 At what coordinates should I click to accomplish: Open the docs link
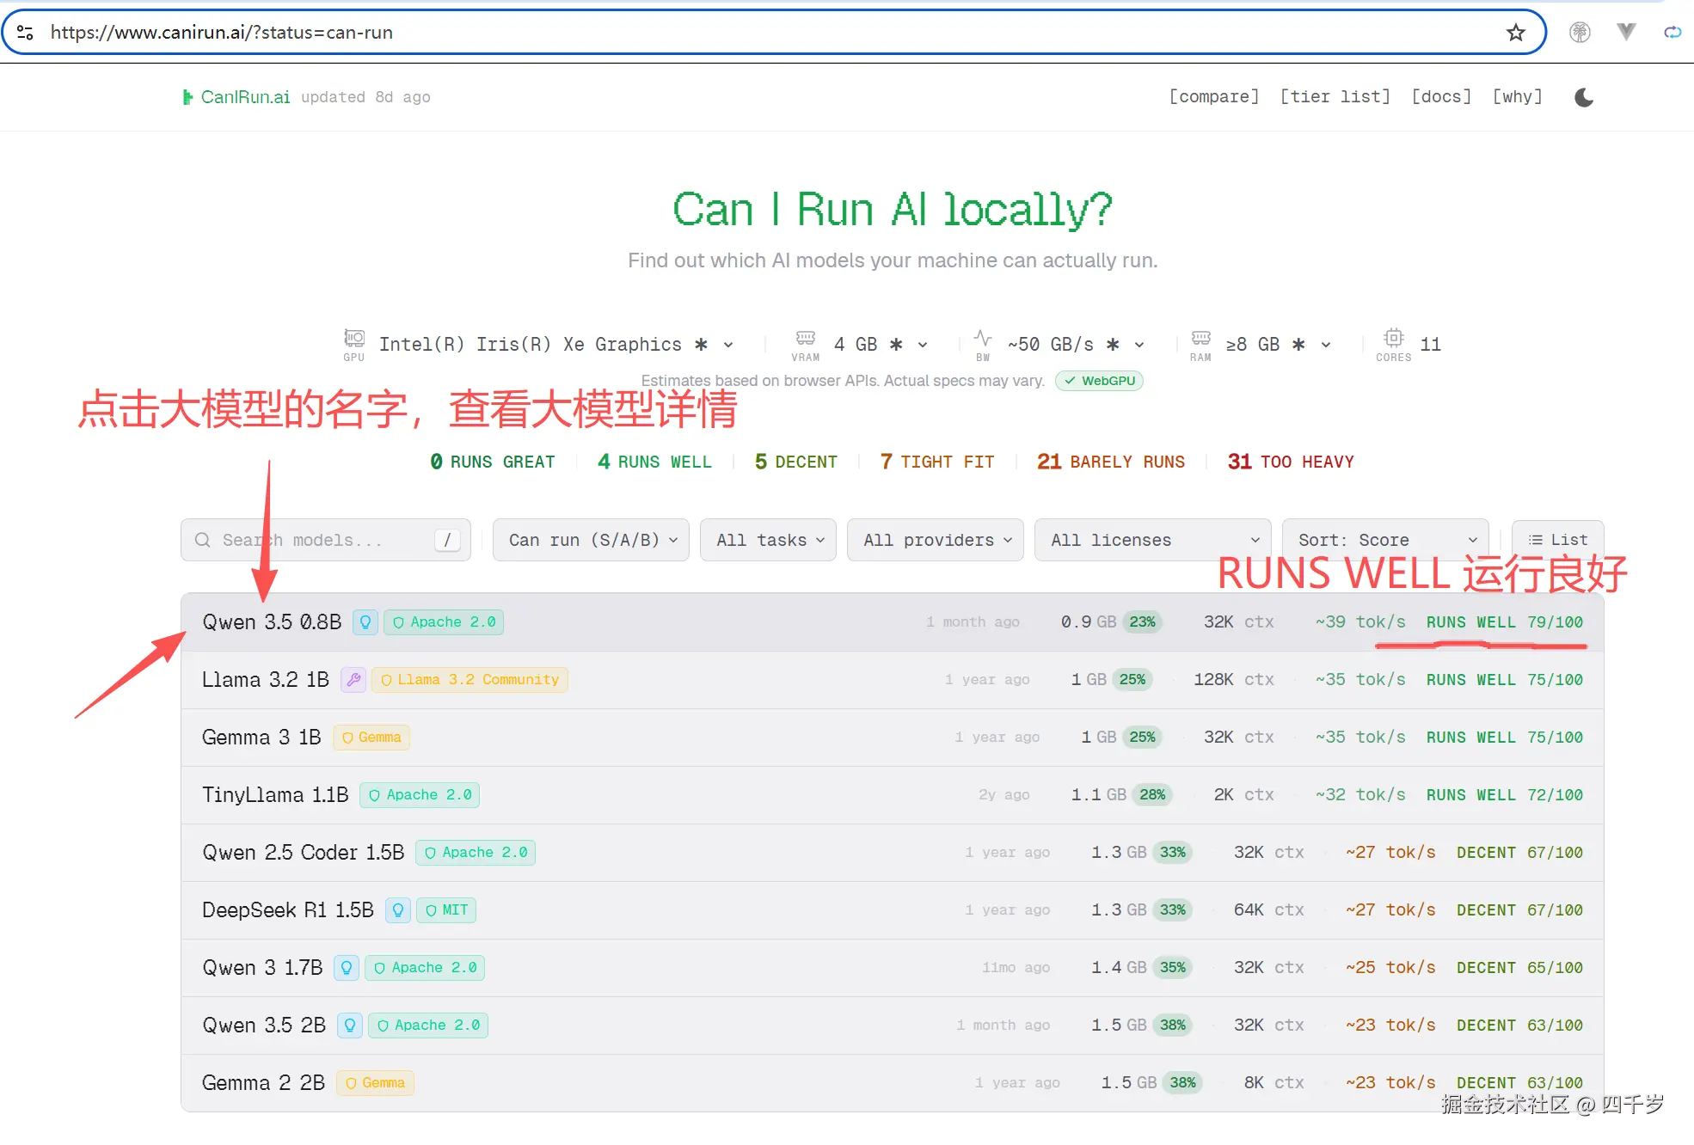[x=1440, y=96]
